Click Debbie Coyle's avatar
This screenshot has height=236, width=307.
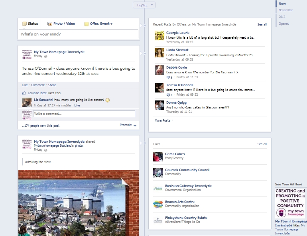(159, 70)
